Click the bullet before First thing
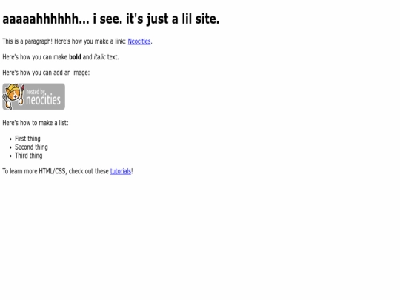Image resolution: width=400 pixels, height=300 pixels. (x=10, y=139)
